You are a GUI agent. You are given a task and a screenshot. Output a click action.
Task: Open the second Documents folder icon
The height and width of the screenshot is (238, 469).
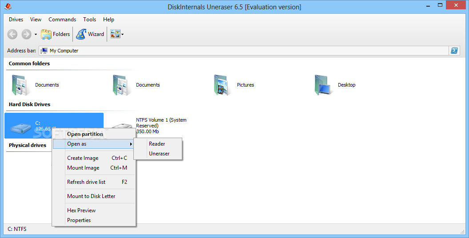(x=122, y=85)
